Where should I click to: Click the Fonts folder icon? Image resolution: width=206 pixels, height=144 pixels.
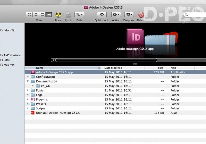click(x=33, y=90)
